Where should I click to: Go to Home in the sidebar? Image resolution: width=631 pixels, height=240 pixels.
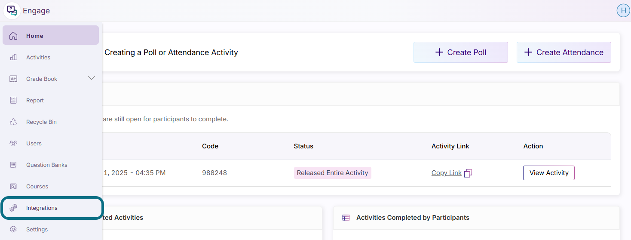[x=51, y=35]
